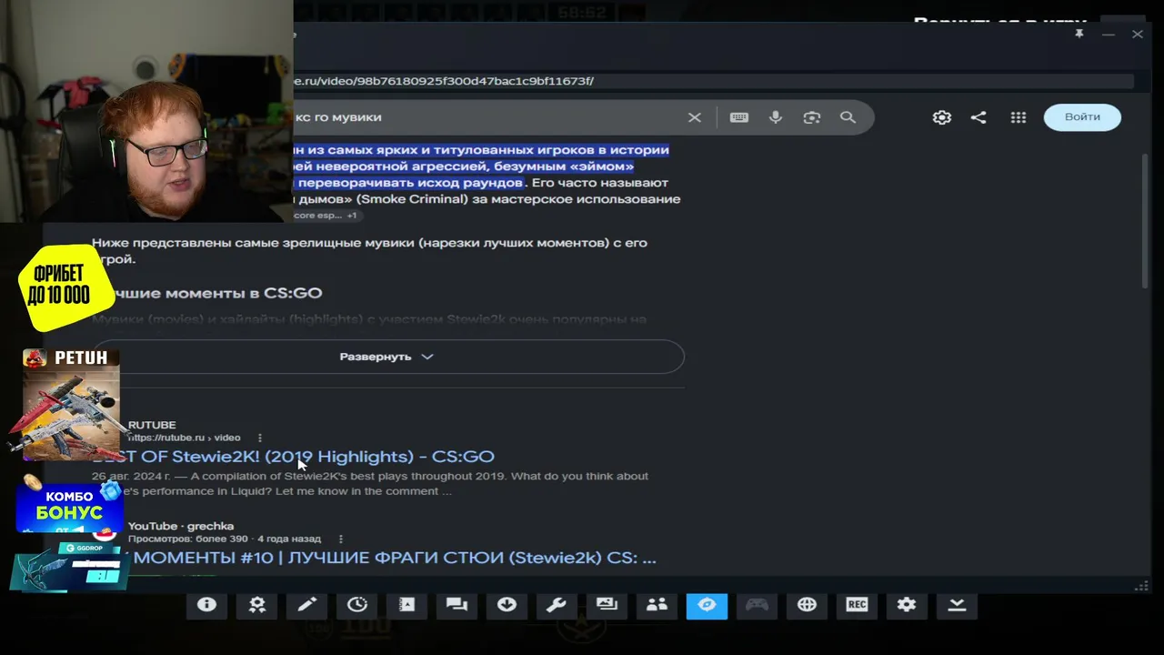1164x655 pixels.
Task: Minimize the overlay browser window
Action: pos(1109,35)
